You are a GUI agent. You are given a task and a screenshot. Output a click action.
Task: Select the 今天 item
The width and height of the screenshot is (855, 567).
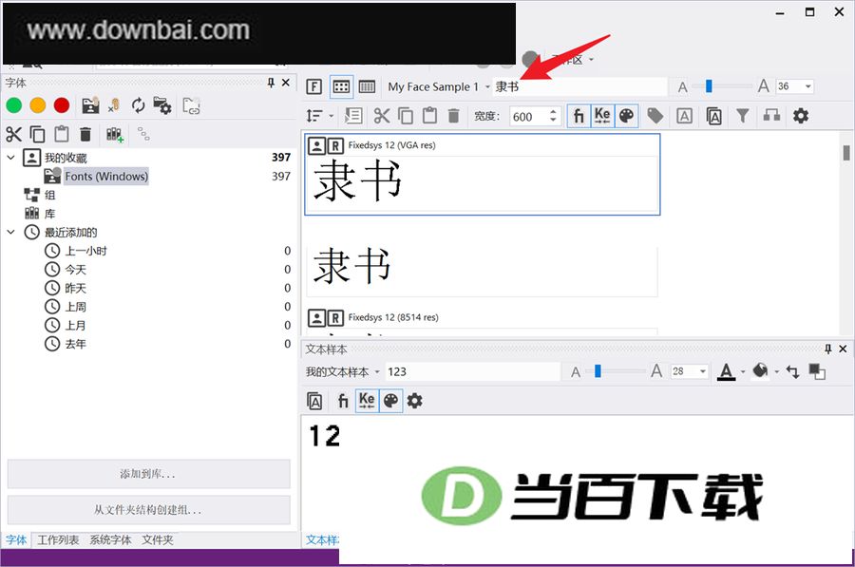(x=75, y=270)
